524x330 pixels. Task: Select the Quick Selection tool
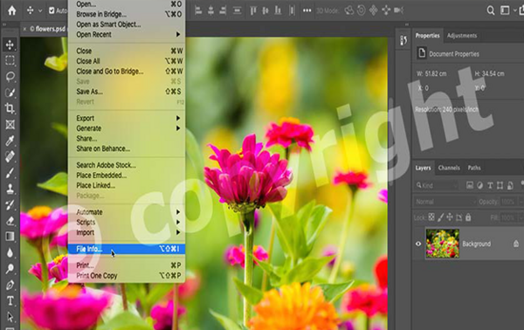click(x=10, y=93)
